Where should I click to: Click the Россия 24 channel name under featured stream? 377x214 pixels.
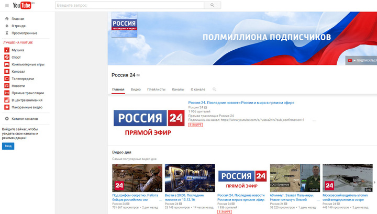pos(196,107)
